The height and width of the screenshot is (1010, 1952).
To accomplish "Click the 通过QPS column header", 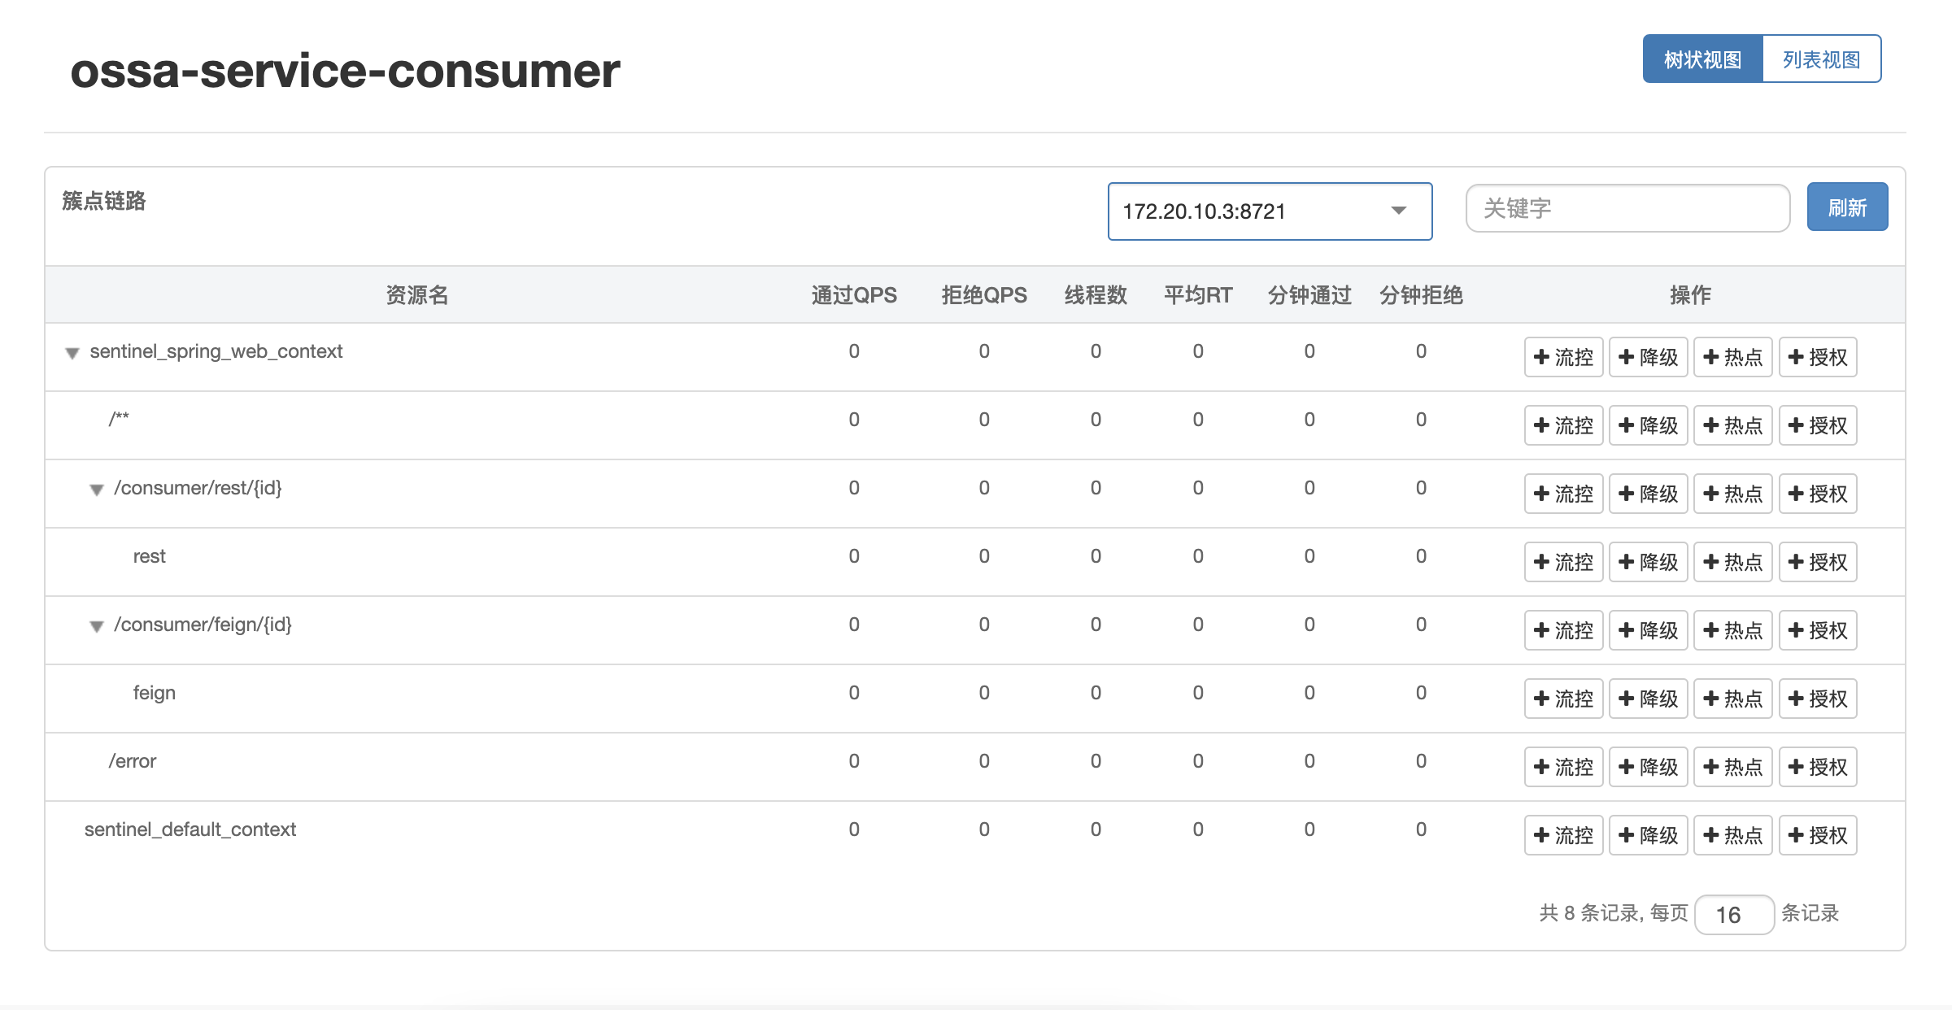I will (x=854, y=295).
